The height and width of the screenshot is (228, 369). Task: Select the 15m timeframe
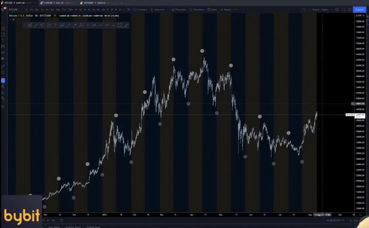pos(64,10)
